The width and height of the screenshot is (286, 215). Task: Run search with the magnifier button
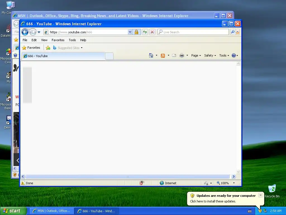point(233,32)
